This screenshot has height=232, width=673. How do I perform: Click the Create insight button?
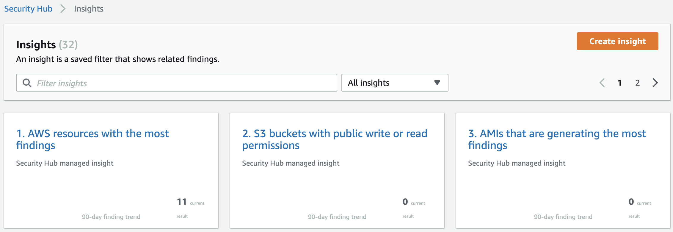pyautogui.click(x=617, y=41)
